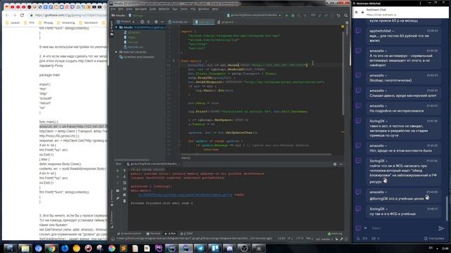Open Search Everywhere magnifier in the IDE toolbar
451x253 pixels.
pos(346,15)
